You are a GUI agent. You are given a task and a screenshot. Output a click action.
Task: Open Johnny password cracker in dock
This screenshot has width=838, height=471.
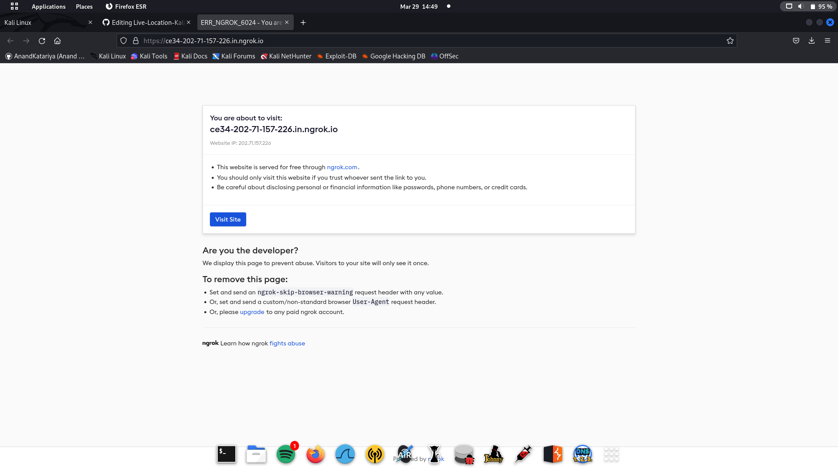[x=494, y=454]
